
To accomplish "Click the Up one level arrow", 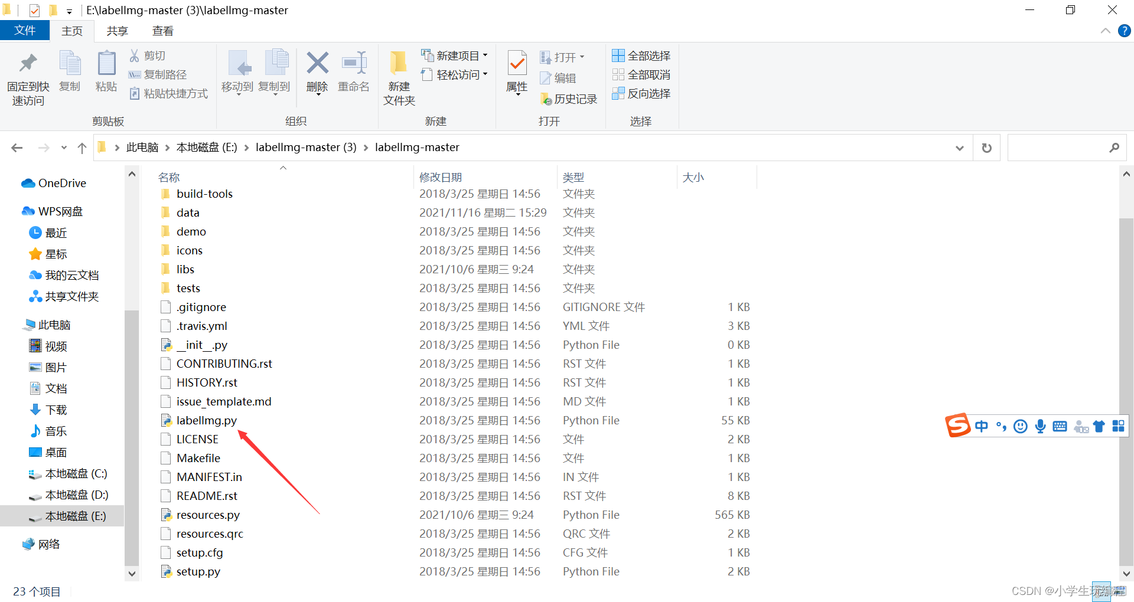I will point(82,148).
